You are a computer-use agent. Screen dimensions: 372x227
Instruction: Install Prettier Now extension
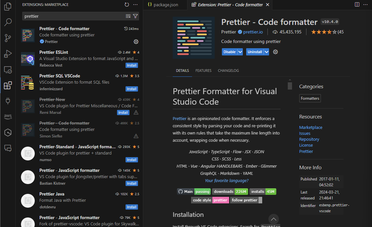123,113
